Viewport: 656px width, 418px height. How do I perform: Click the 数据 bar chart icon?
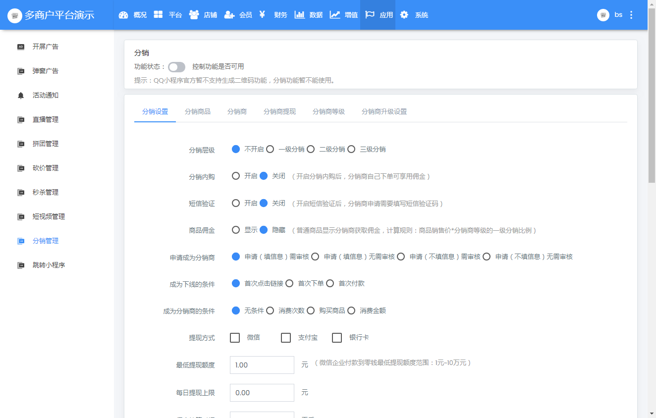tap(299, 15)
